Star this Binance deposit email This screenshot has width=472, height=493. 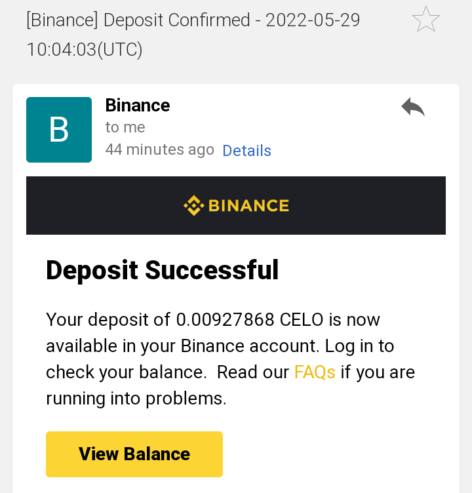click(426, 20)
